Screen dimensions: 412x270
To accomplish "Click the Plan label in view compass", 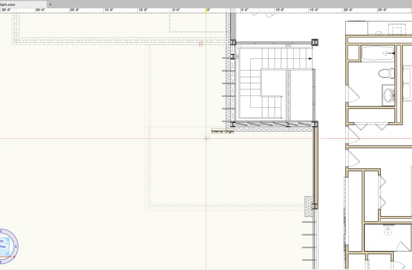I will point(3,246).
